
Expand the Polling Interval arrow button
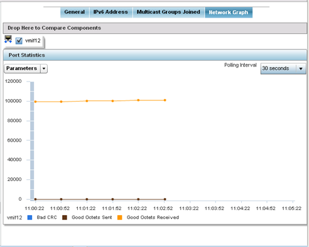[x=301, y=68]
